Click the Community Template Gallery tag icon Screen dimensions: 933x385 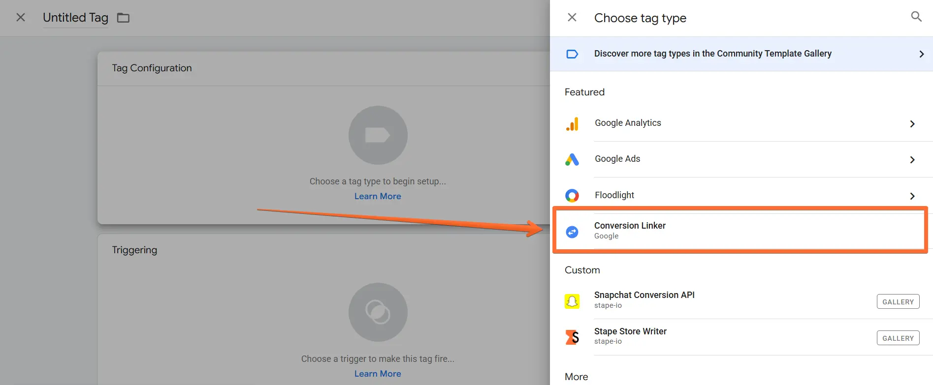pyautogui.click(x=572, y=54)
